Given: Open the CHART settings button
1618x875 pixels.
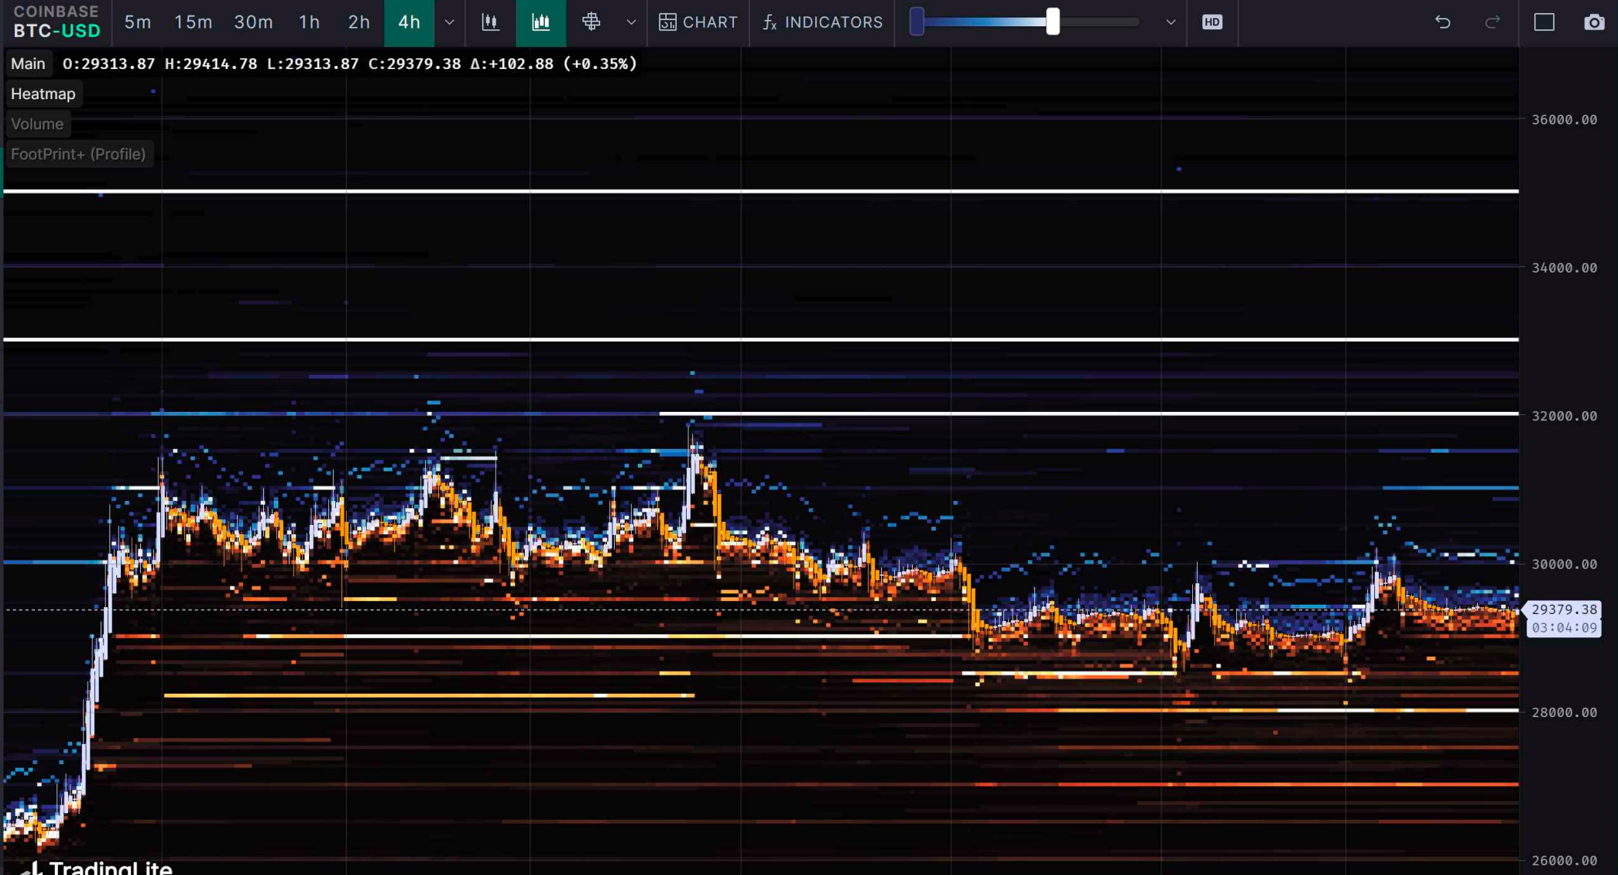Looking at the screenshot, I should [698, 22].
